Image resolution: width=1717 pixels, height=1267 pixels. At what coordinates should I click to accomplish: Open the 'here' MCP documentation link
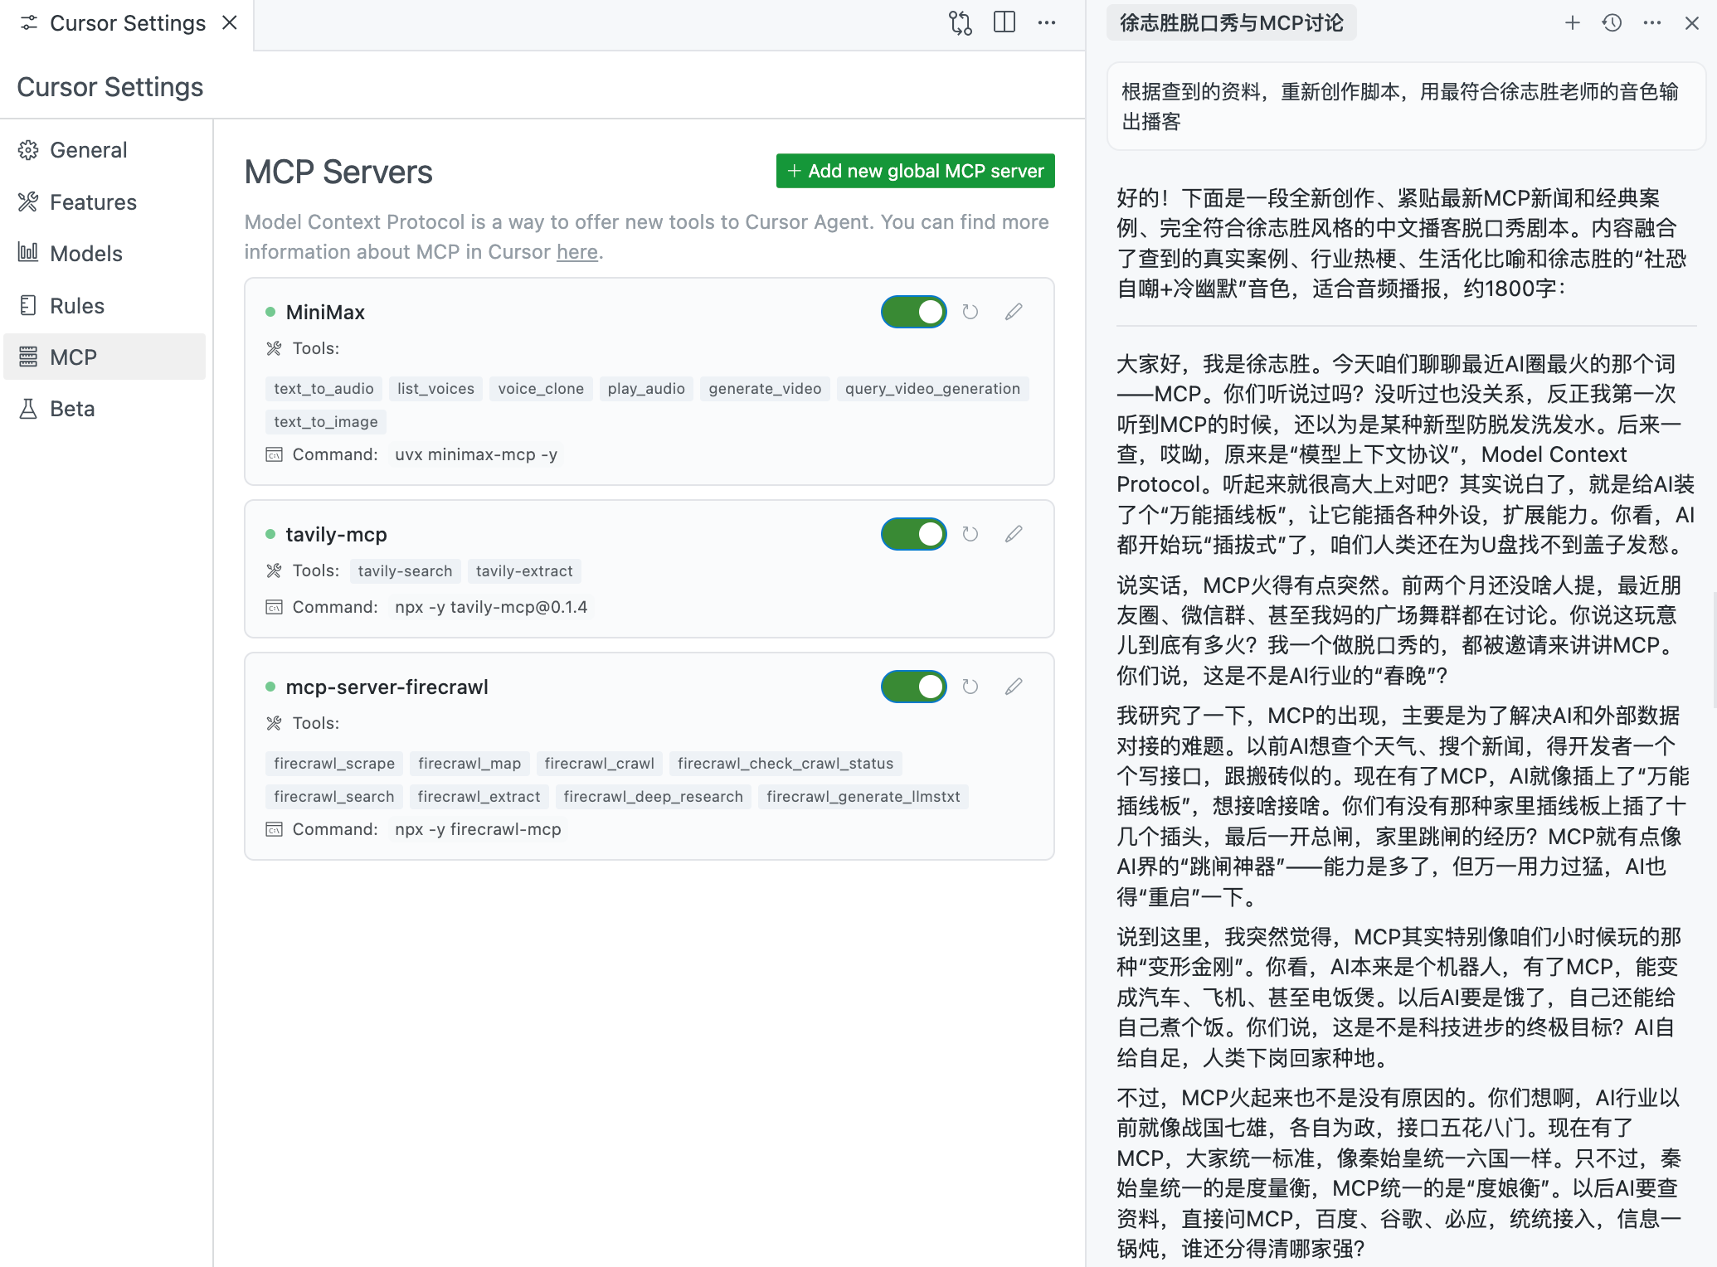576,252
